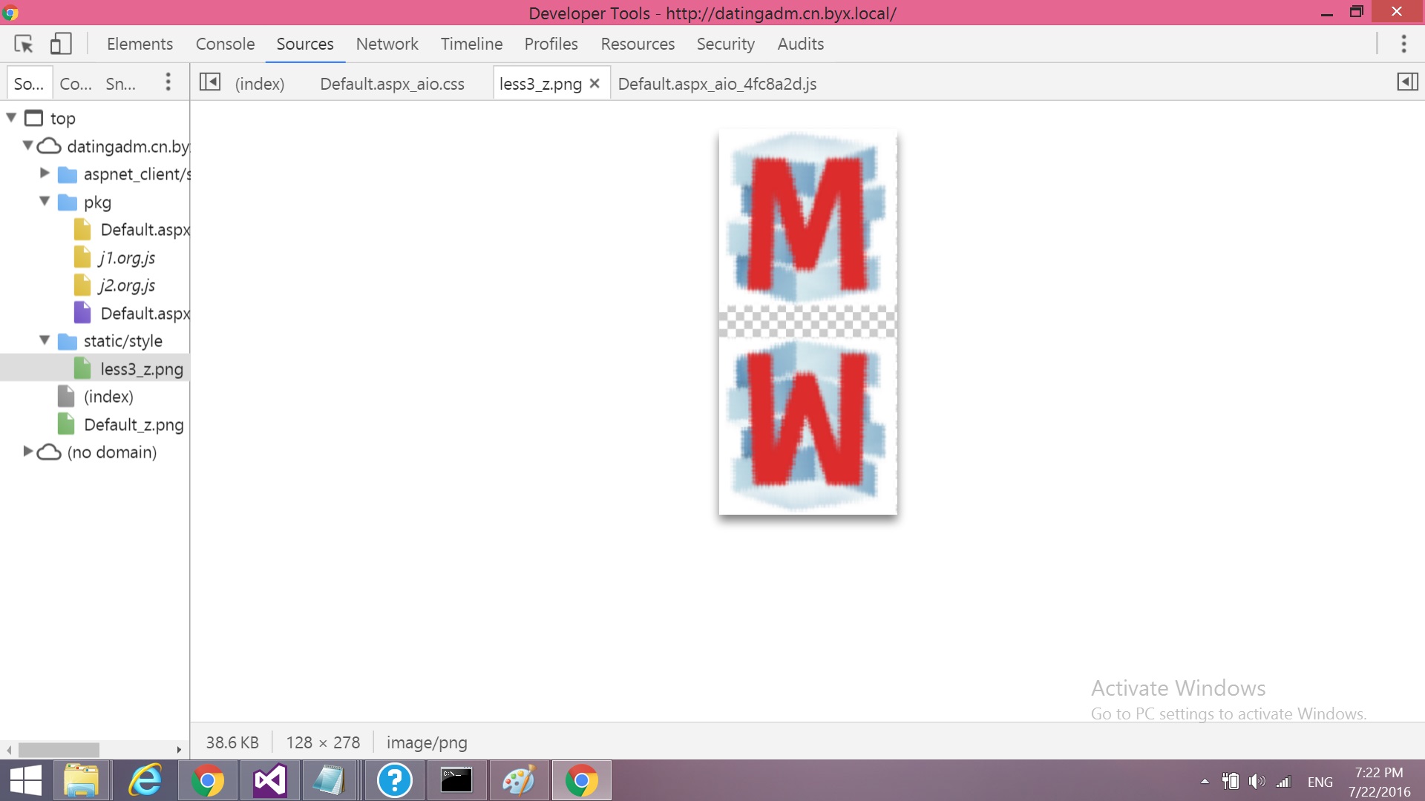Image resolution: width=1425 pixels, height=801 pixels.
Task: Open the Sources panel overflow menu
Action: coord(168,82)
